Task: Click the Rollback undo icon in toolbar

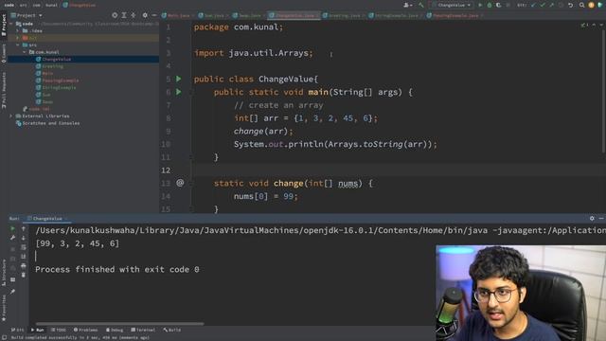Action: point(570,5)
